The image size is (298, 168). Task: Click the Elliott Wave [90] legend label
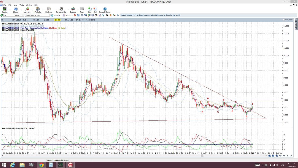tap(18, 30)
